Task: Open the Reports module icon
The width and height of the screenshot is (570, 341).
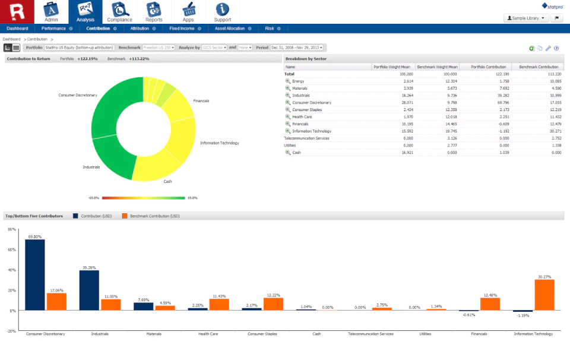Action: click(x=154, y=9)
